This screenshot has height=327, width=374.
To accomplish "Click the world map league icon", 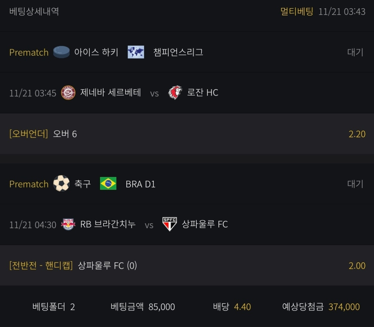I will pyautogui.click(x=136, y=52).
